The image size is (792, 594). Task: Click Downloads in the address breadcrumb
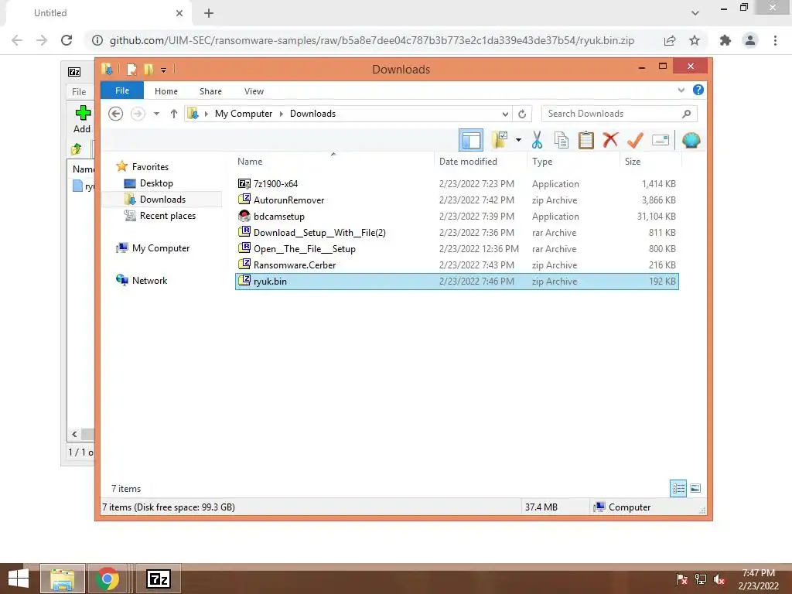312,114
